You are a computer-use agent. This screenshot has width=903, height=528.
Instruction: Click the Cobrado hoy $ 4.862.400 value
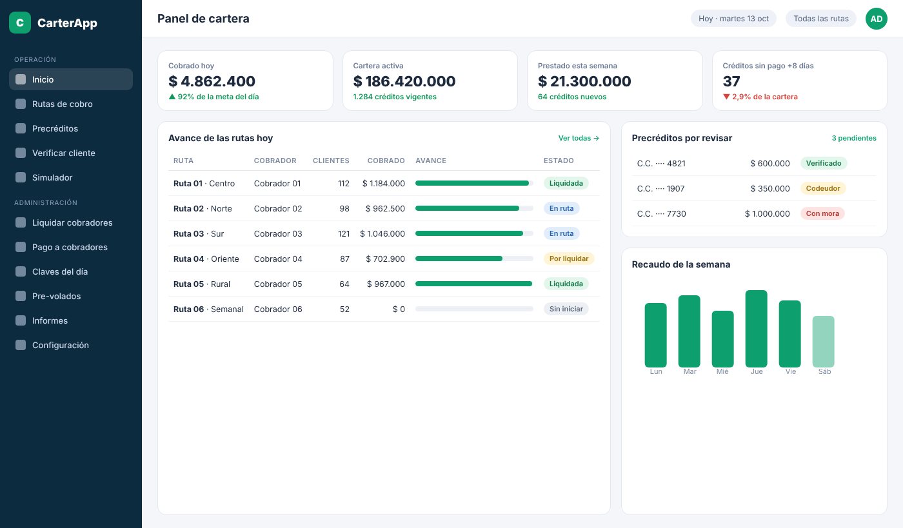tap(212, 81)
